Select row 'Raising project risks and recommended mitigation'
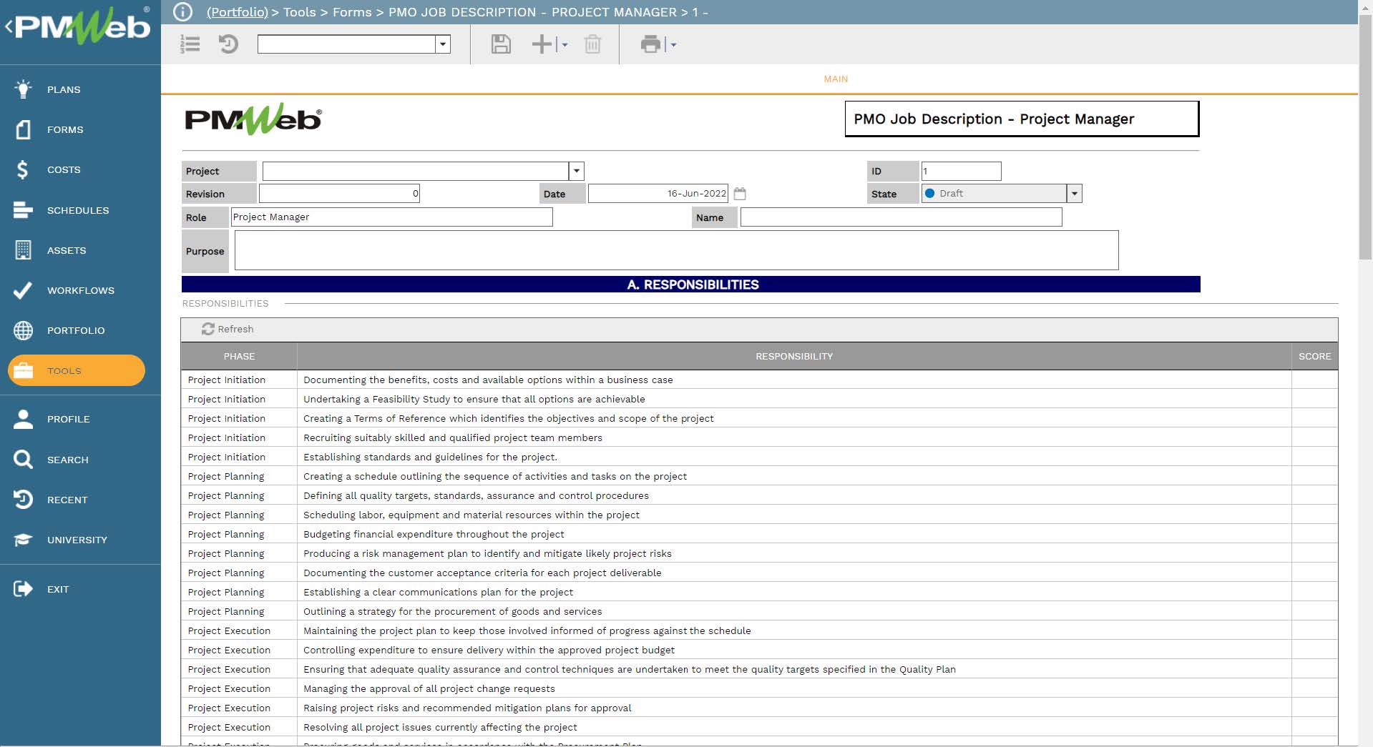The image size is (1373, 747). point(759,708)
